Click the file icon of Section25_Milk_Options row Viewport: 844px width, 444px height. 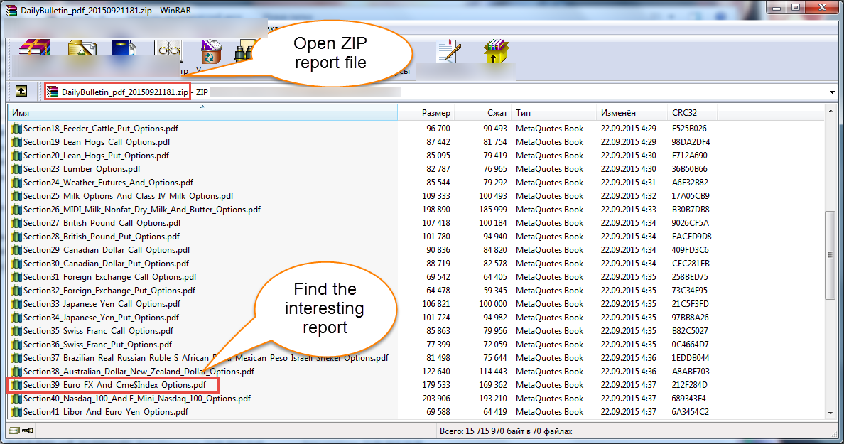(x=16, y=195)
